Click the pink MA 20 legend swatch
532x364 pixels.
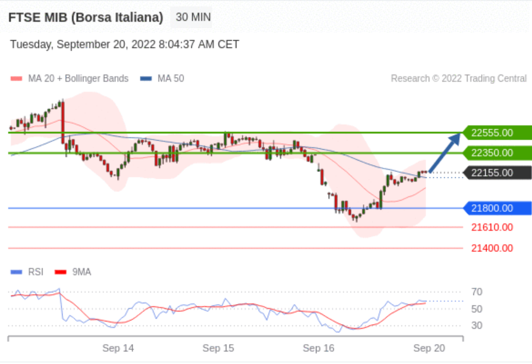pos(16,79)
